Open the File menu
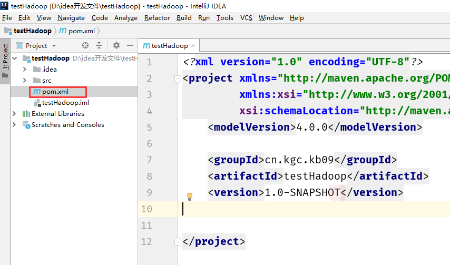The width and height of the screenshot is (450, 265). pos(7,18)
